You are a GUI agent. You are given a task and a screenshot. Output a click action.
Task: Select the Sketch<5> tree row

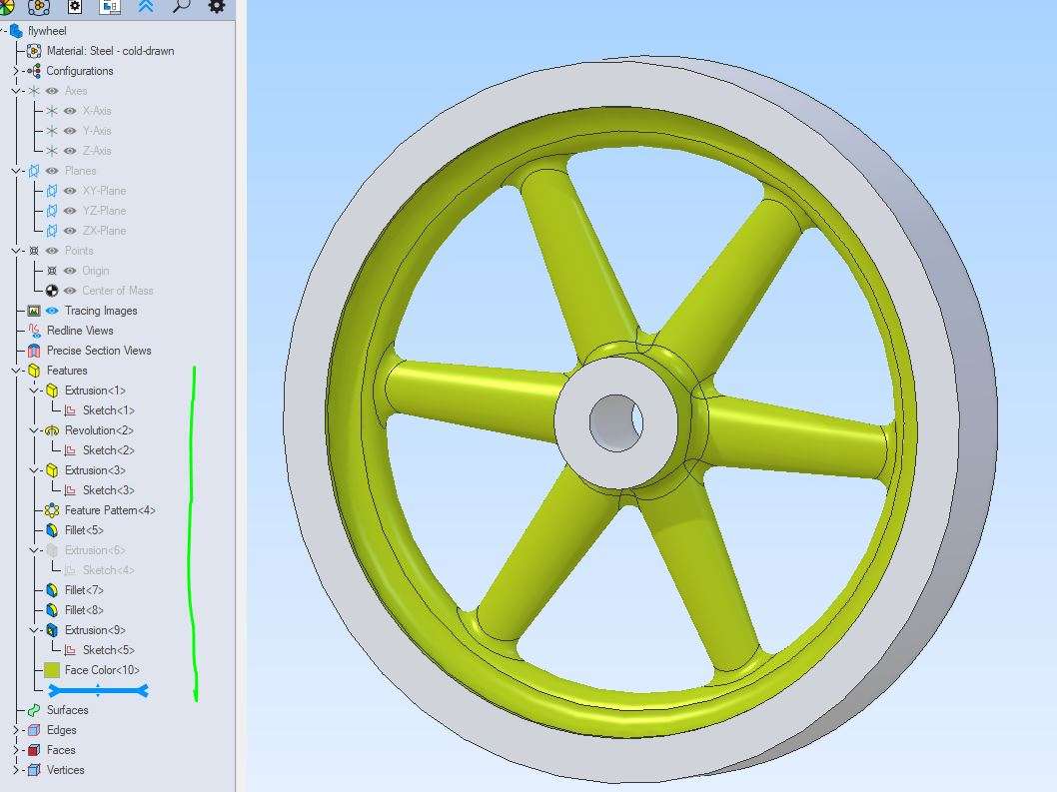pos(99,650)
